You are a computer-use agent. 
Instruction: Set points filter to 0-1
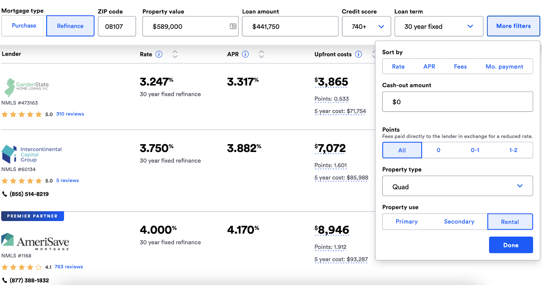click(475, 150)
